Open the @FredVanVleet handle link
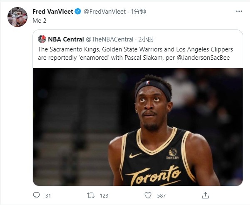The image size is (251, 205). point(105,12)
